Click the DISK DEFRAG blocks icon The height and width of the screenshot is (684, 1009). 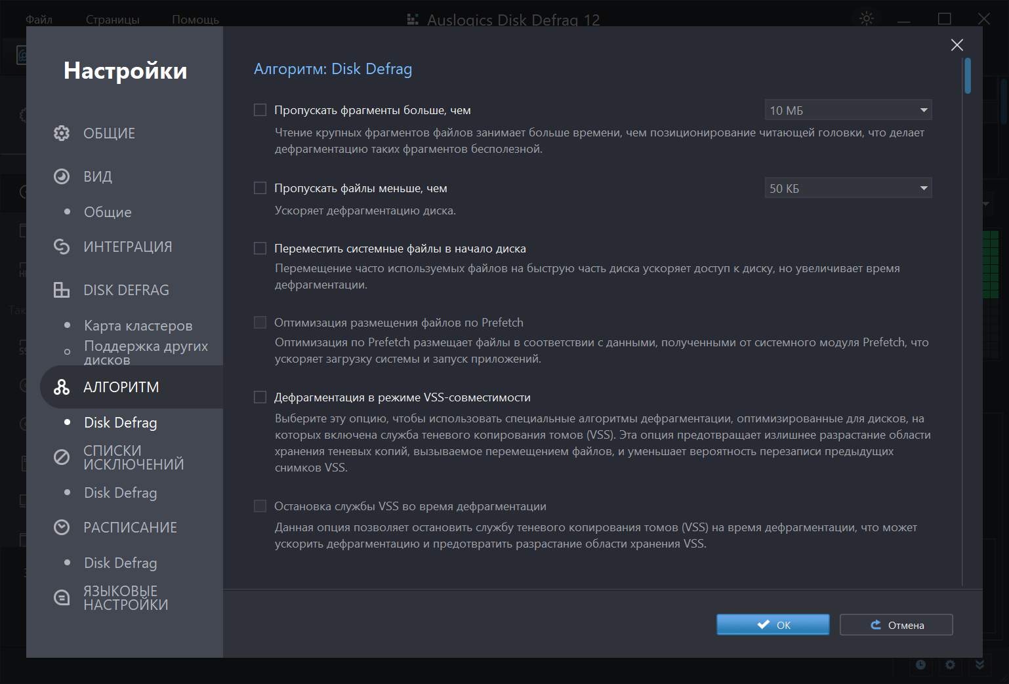pos(62,290)
